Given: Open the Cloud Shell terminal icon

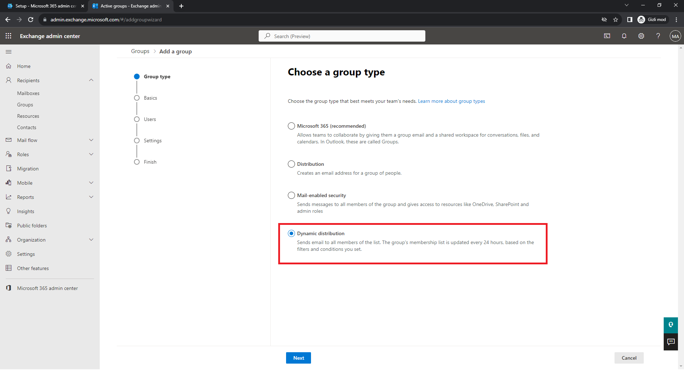Looking at the screenshot, I should coord(607,36).
